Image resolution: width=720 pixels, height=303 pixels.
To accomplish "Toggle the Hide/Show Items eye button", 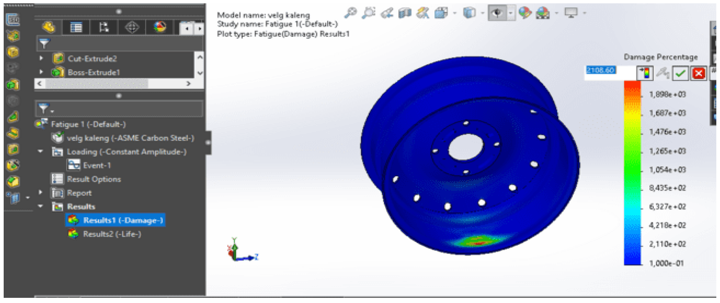I will [498, 13].
